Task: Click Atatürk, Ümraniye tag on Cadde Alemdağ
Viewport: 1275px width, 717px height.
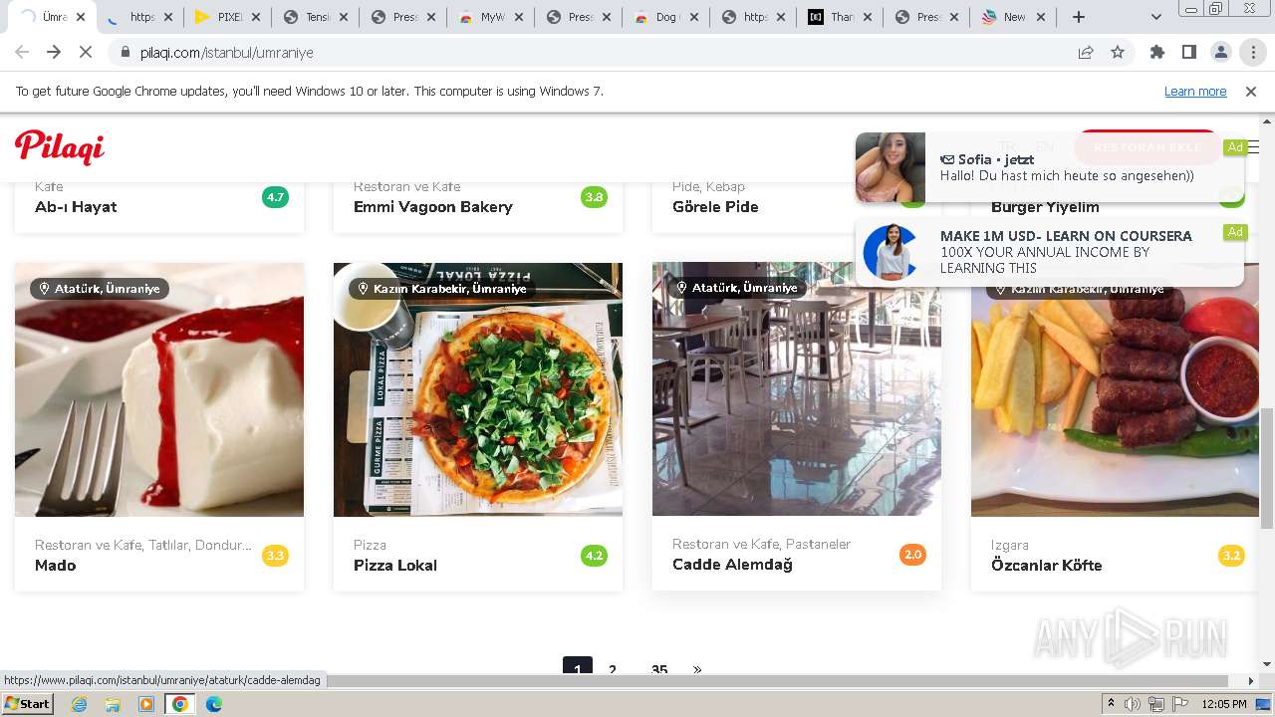Action: (736, 288)
